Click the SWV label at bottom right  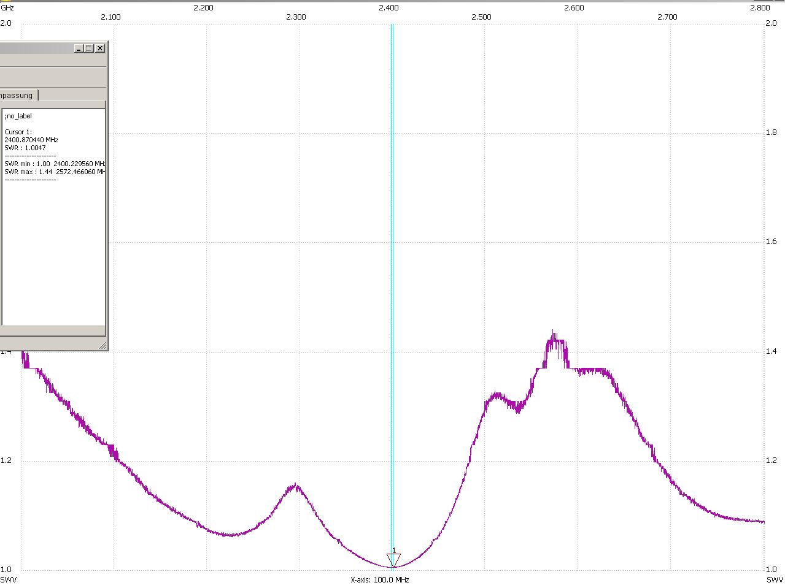[774, 579]
